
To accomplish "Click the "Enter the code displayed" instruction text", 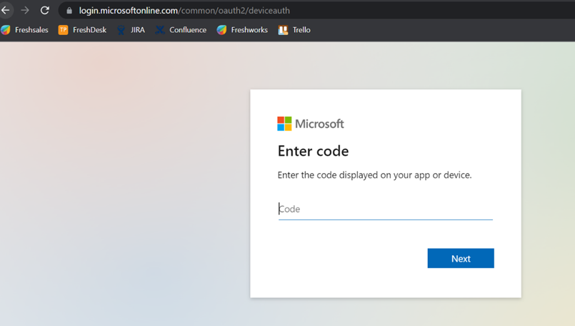I will tap(374, 175).
